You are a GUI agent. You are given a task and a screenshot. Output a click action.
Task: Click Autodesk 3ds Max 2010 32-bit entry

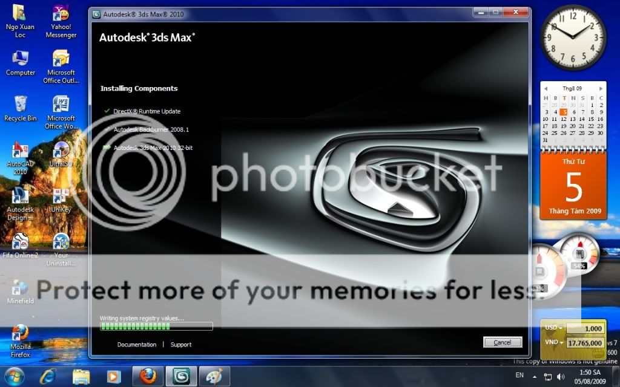(153, 148)
